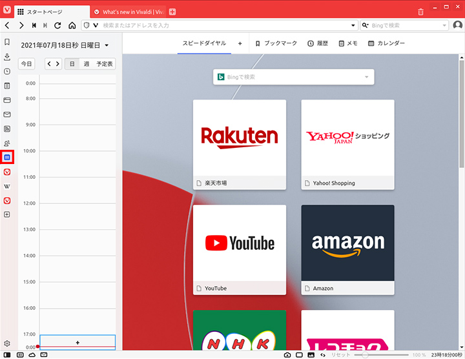This screenshot has width=465, height=359.
Task: Open the Amazon speed dial
Action: coord(348,250)
